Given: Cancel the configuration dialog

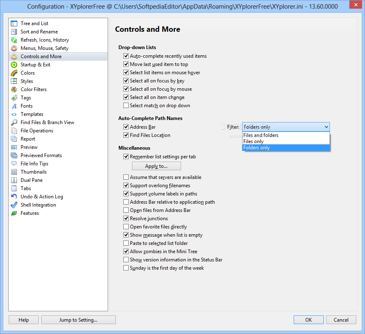Looking at the screenshot, I should [x=341, y=320].
